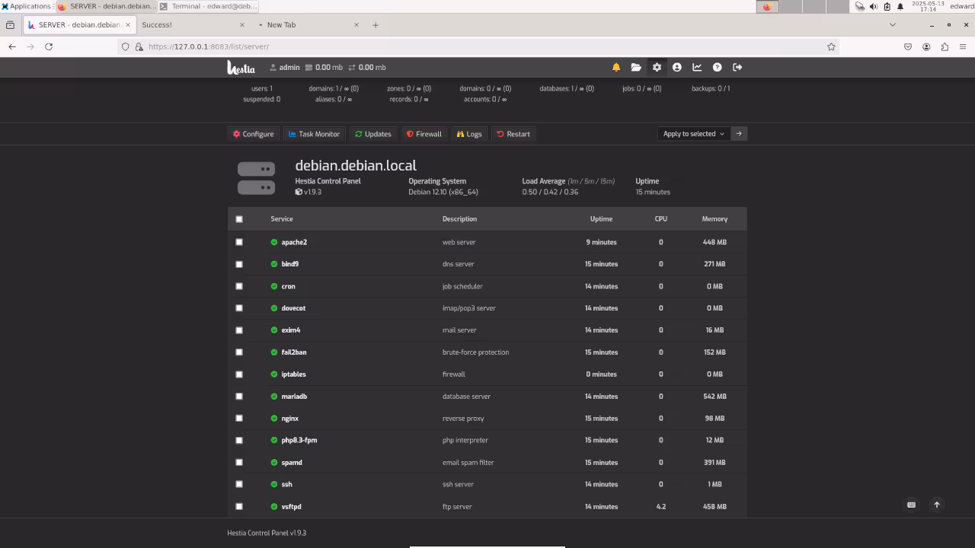975x548 pixels.
Task: Click the site security lock icon
Action: click(x=139, y=46)
